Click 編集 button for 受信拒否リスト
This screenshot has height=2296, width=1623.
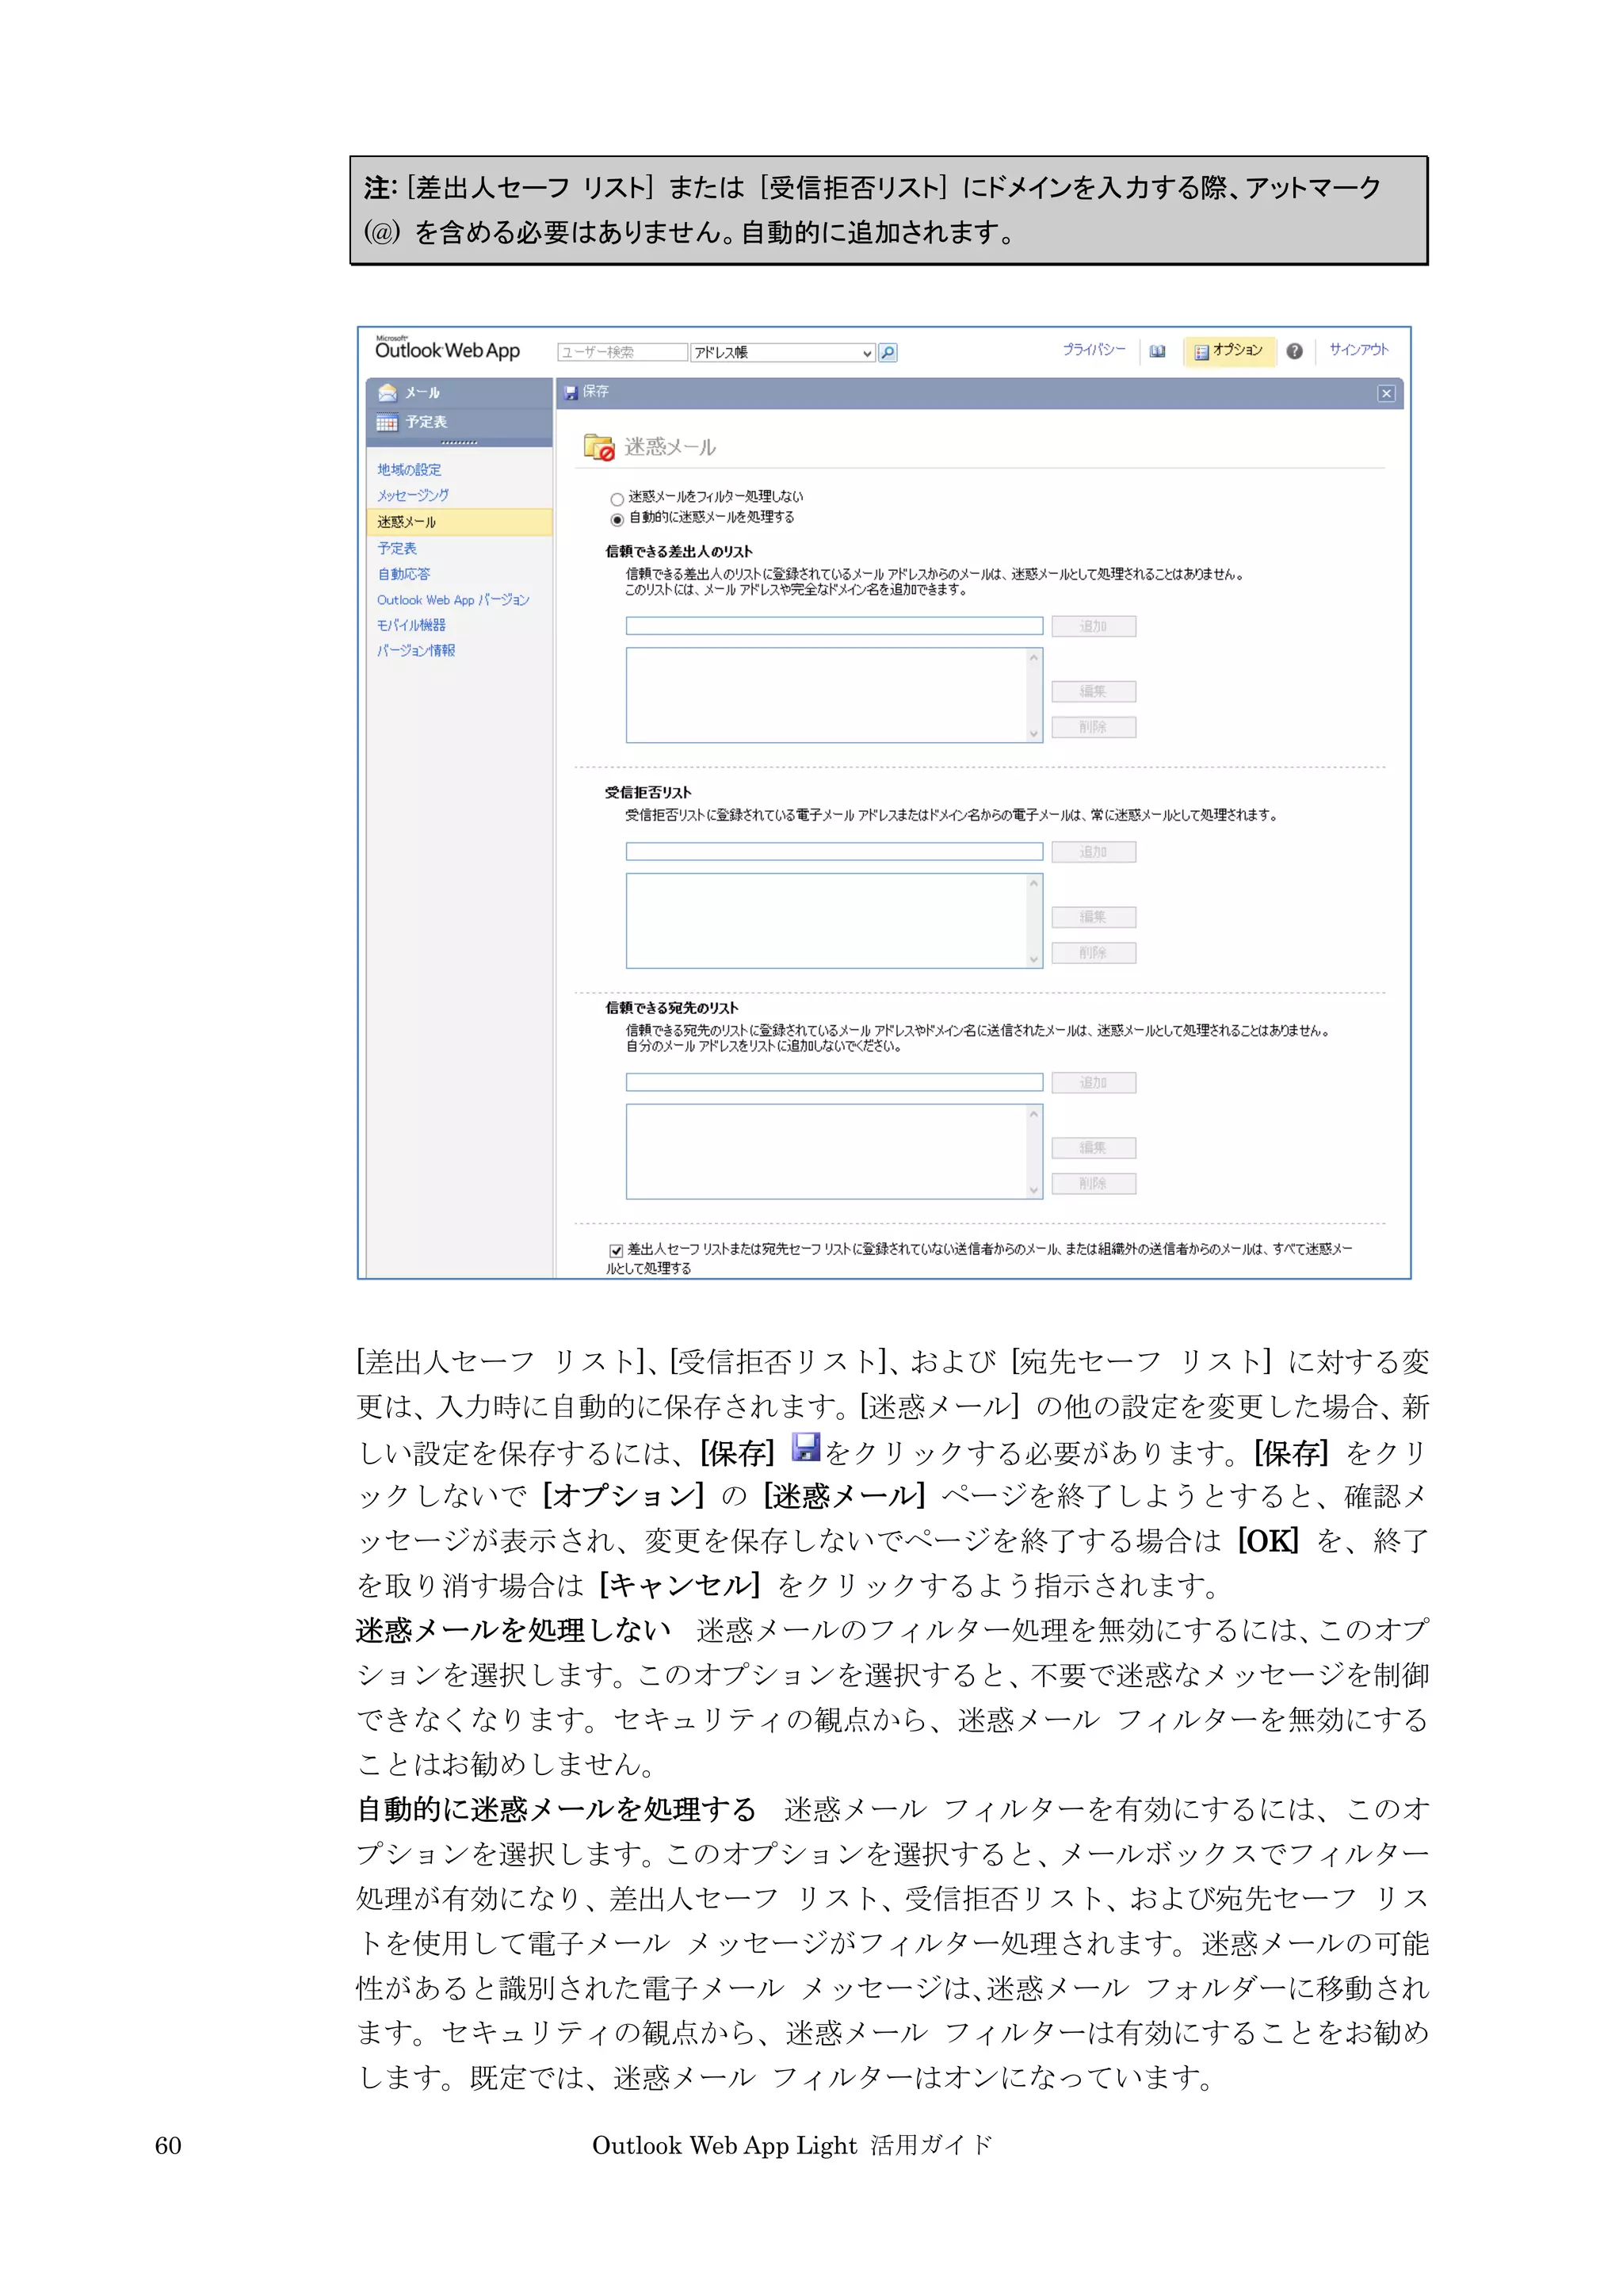click(x=1094, y=917)
